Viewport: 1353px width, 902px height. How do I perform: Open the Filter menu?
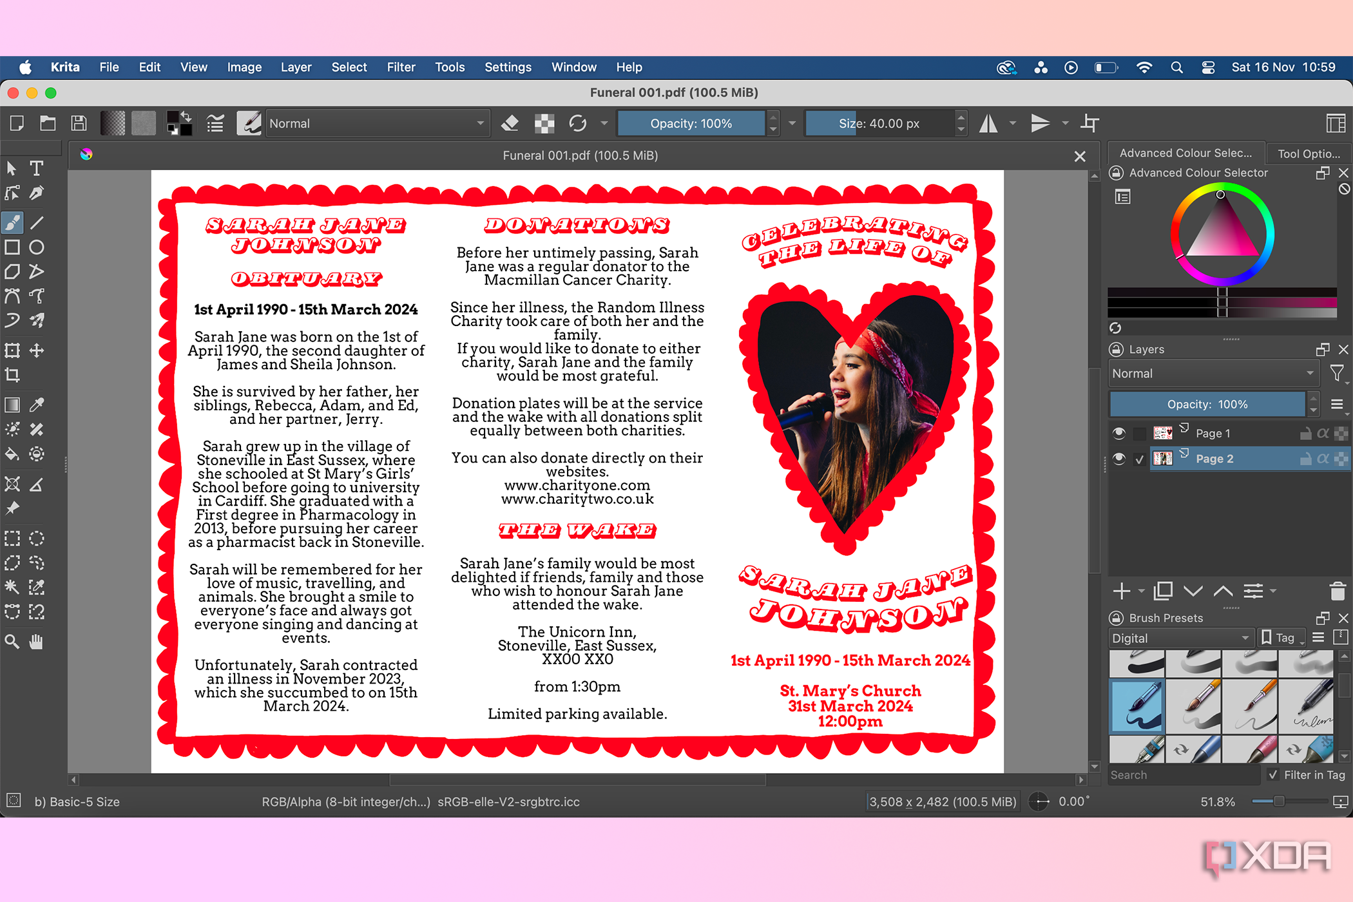tap(401, 67)
